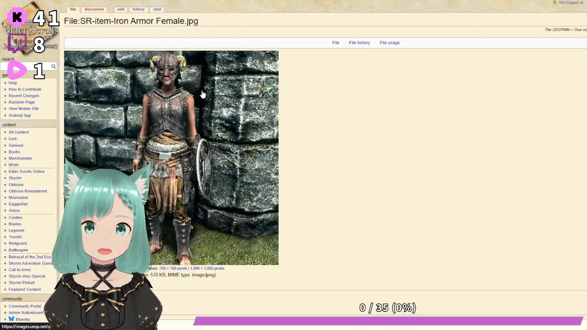The width and height of the screenshot is (587, 330).
Task: Open the Daggerfall section
Action: [x=18, y=204]
